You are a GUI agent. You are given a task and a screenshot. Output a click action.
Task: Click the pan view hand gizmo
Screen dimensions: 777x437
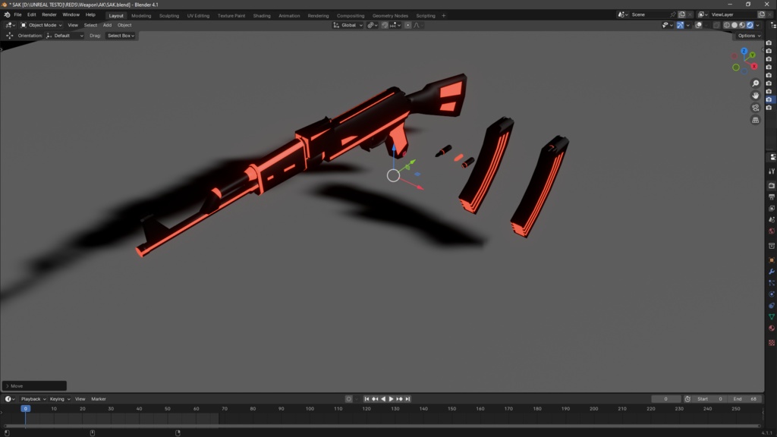(755, 95)
